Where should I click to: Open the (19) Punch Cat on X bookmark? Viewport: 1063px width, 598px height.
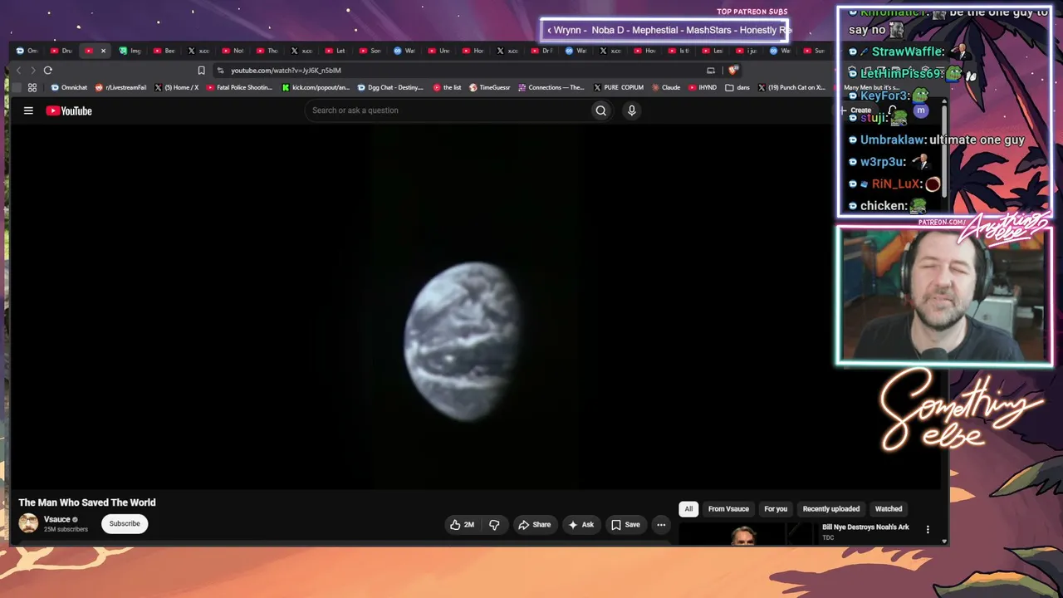click(x=791, y=87)
